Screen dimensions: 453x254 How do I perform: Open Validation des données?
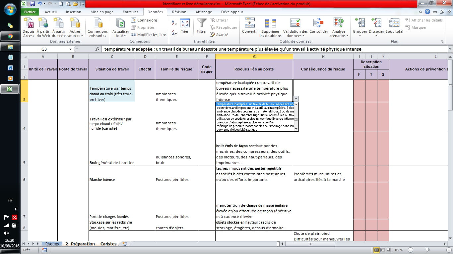[x=295, y=28]
